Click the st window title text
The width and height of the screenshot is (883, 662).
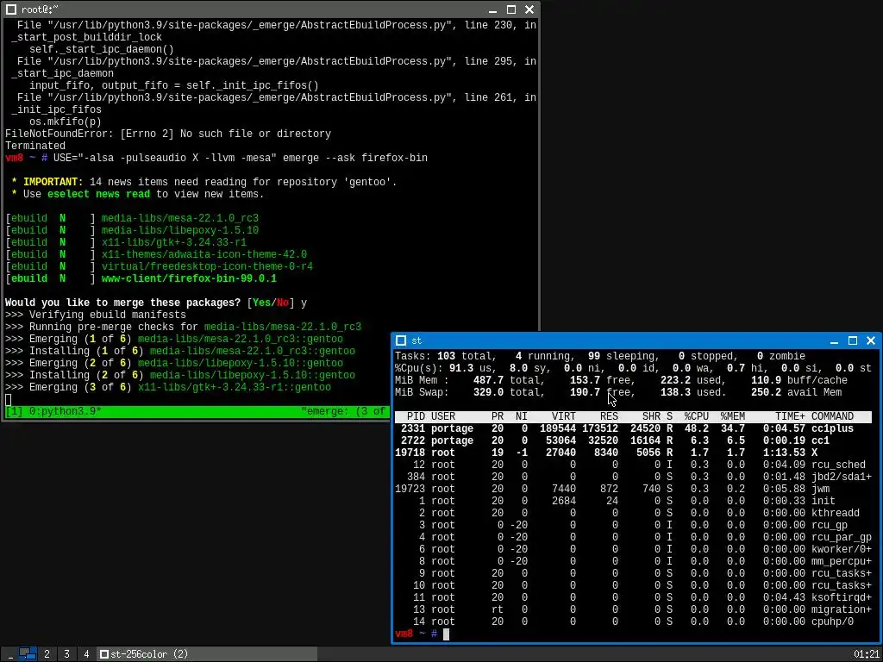[416, 340]
